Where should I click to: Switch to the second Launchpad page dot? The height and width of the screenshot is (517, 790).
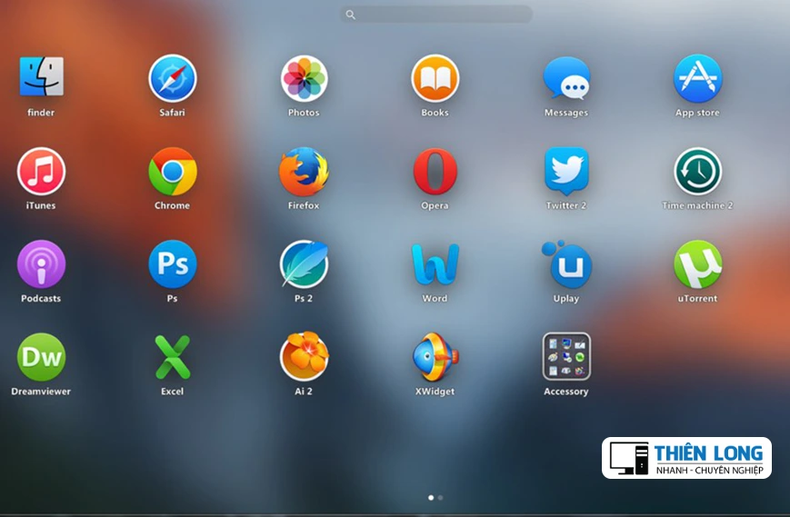[441, 498]
